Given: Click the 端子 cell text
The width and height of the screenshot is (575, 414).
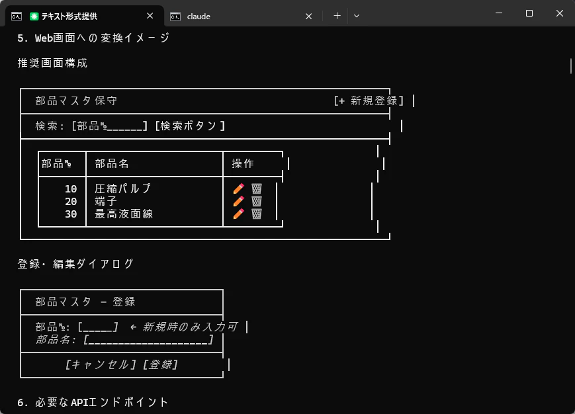Looking at the screenshot, I should pyautogui.click(x=106, y=201).
